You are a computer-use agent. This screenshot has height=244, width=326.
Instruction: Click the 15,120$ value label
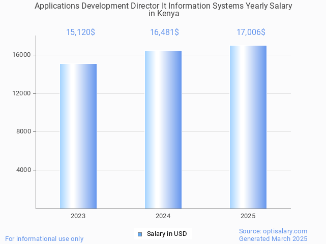(80, 32)
